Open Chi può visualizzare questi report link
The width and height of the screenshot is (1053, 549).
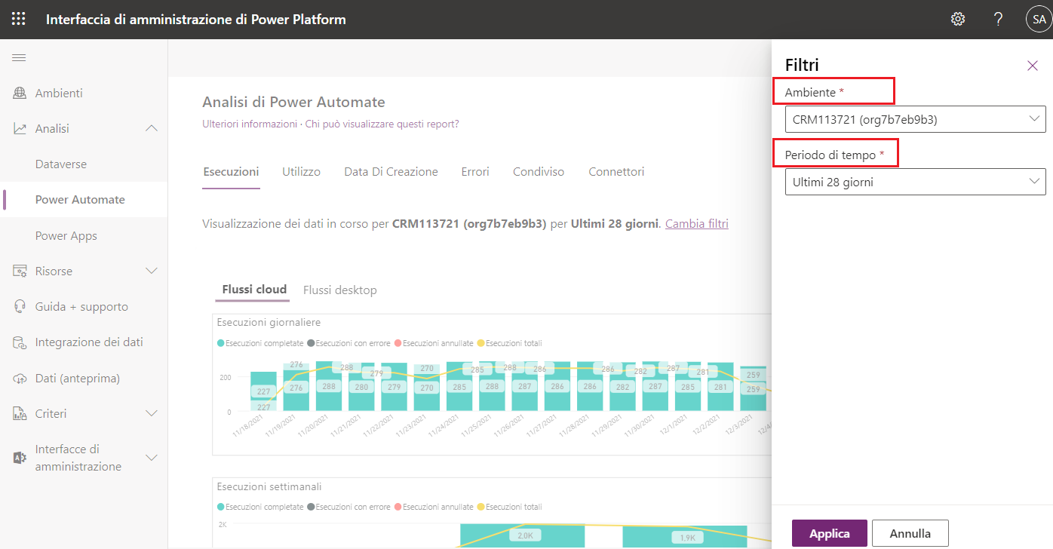click(382, 124)
